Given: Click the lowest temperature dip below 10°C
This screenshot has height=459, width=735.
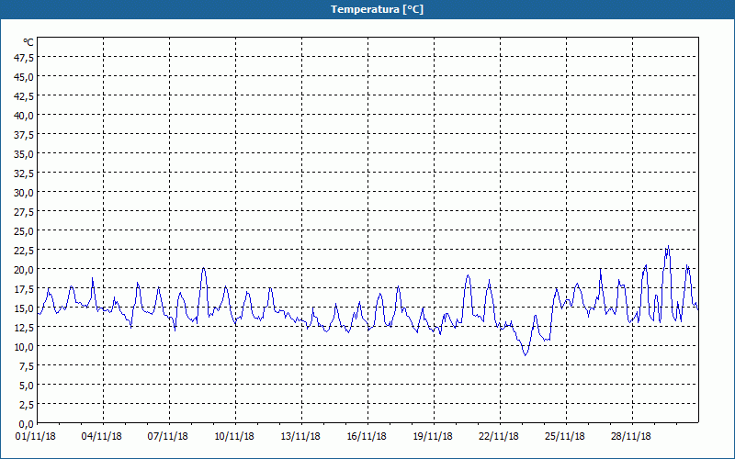Looking at the screenshot, I should click(x=526, y=353).
